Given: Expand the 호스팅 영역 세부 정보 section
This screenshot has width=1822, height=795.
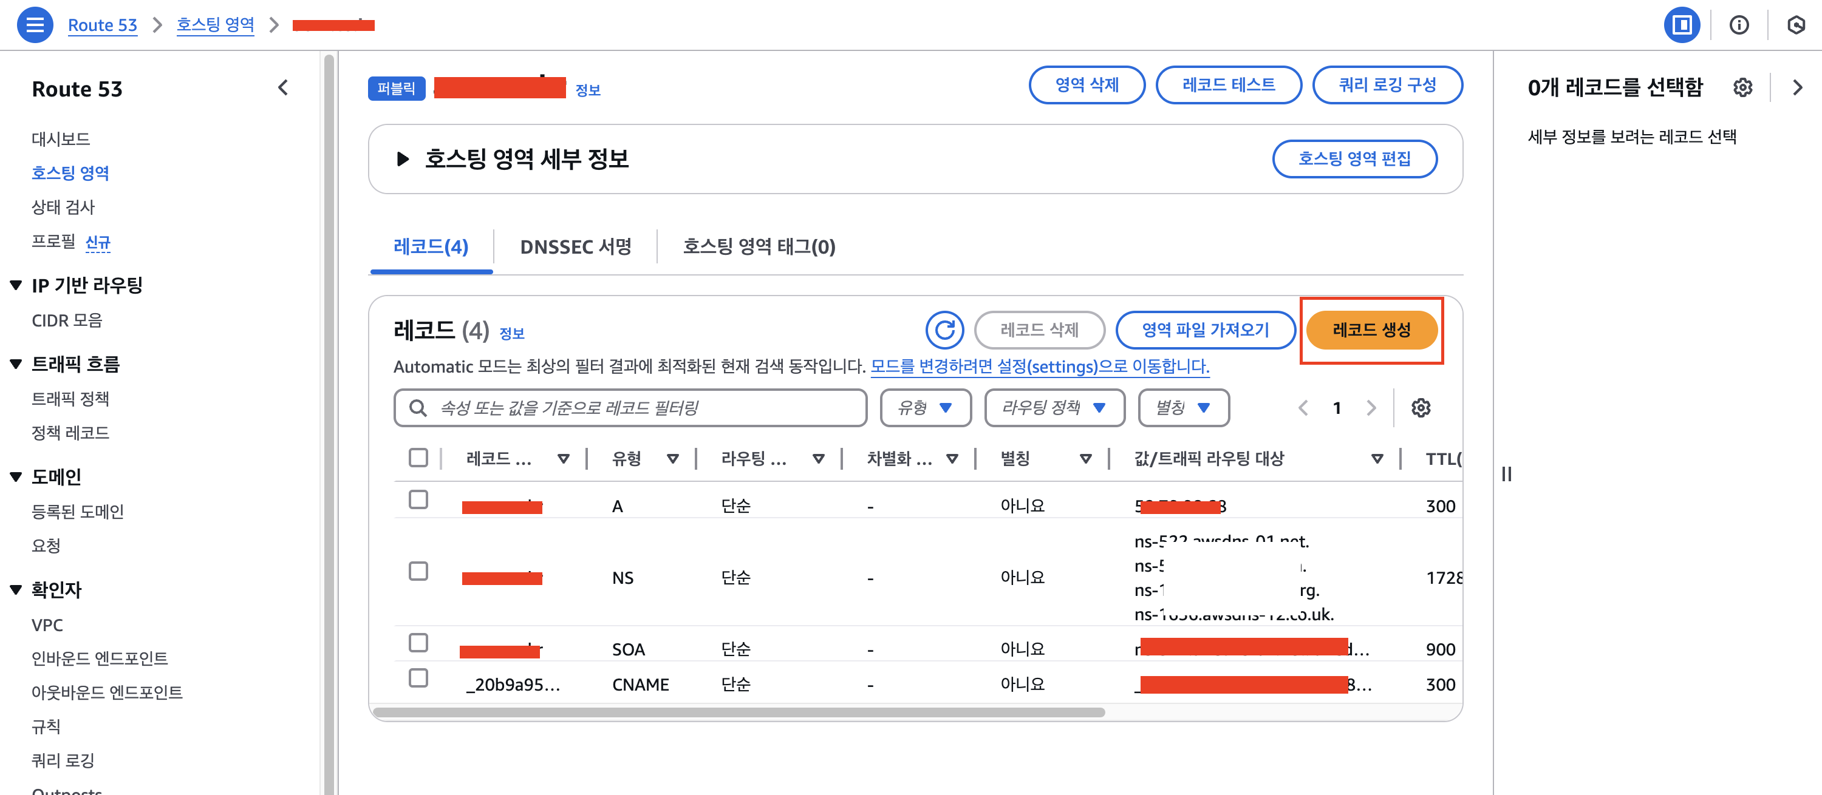Looking at the screenshot, I should click(x=404, y=159).
